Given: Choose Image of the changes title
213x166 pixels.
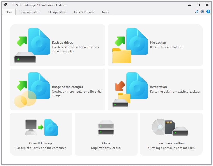Looking at the screenshot, I should pos(67,87).
